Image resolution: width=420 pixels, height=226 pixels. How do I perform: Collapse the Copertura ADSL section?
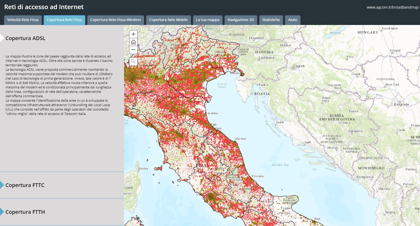tap(25, 38)
